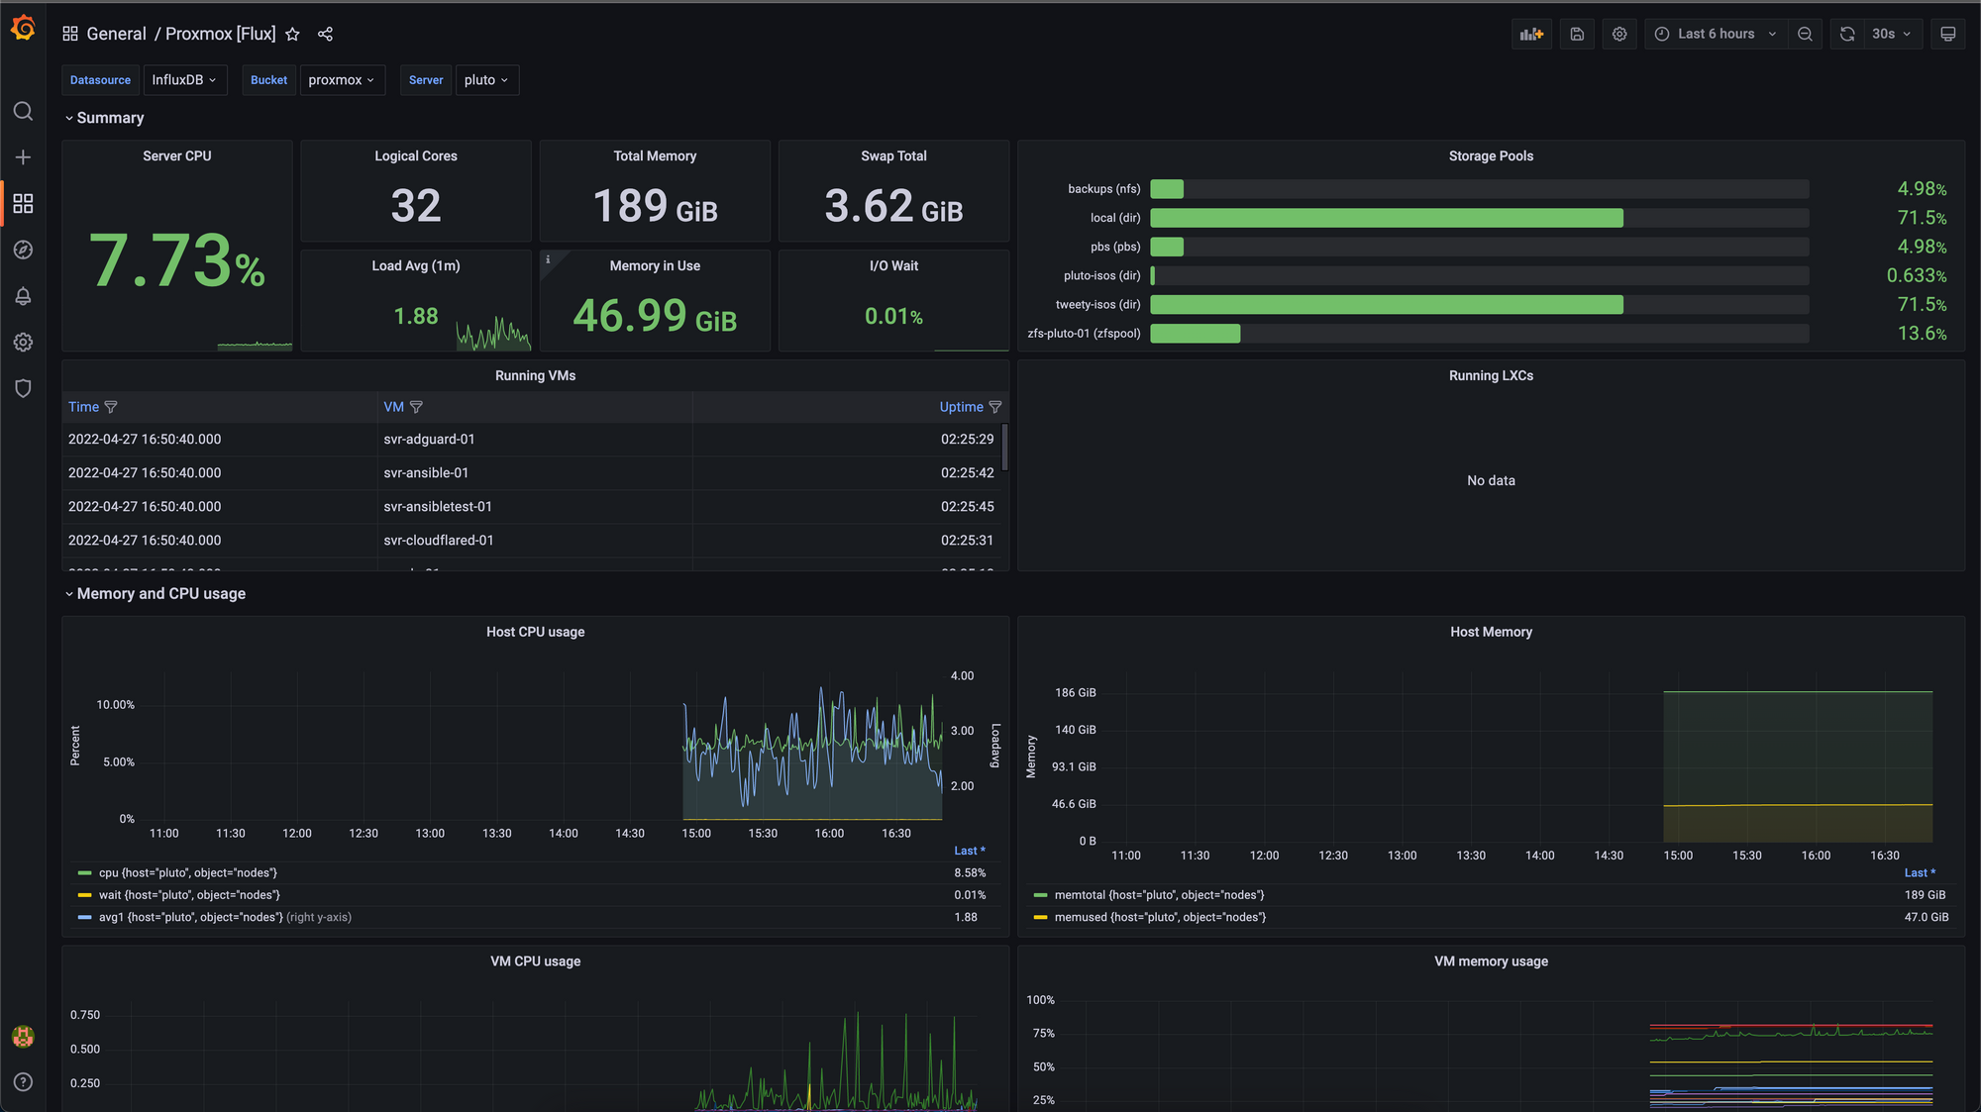The width and height of the screenshot is (1981, 1112).
Task: Open the InfluxDB datasource dropdown
Action: click(x=185, y=80)
